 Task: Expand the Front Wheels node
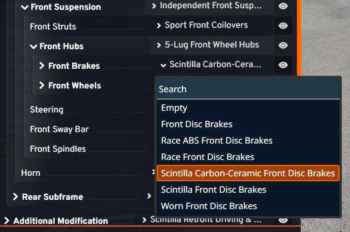point(42,86)
